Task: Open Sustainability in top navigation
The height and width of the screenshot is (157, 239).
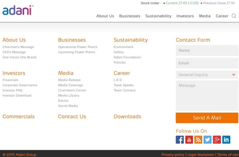Action: (x=159, y=16)
